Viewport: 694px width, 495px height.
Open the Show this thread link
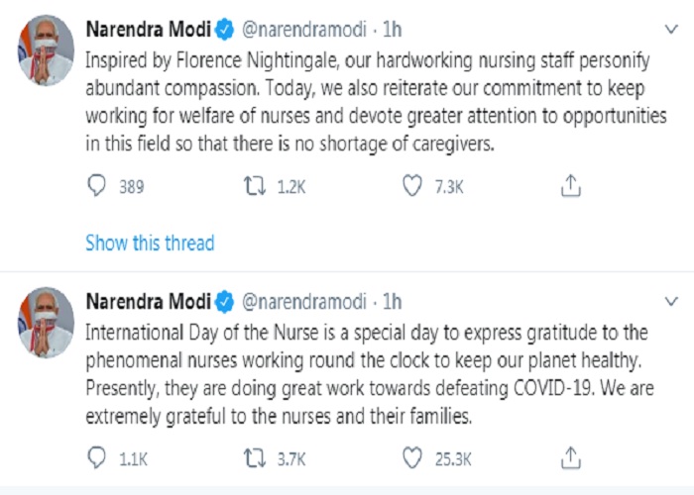[150, 242]
